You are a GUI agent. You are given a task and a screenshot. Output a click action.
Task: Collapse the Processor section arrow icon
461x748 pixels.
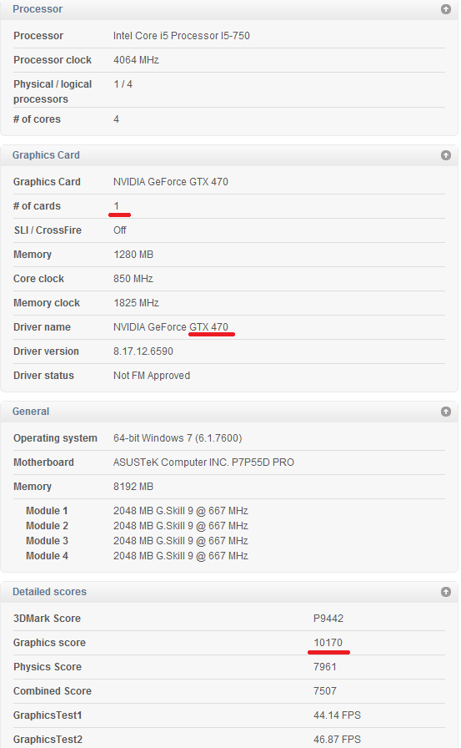(x=446, y=9)
